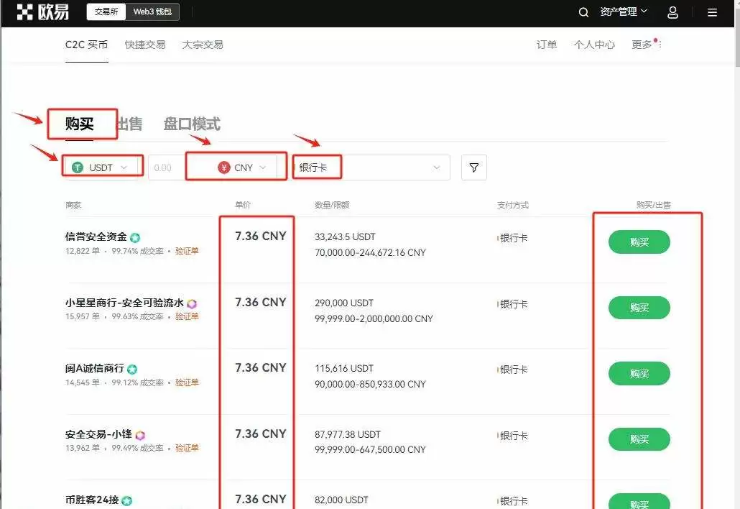Image resolution: width=740 pixels, height=509 pixels.
Task: Open the user profile icon
Action: click(x=672, y=12)
